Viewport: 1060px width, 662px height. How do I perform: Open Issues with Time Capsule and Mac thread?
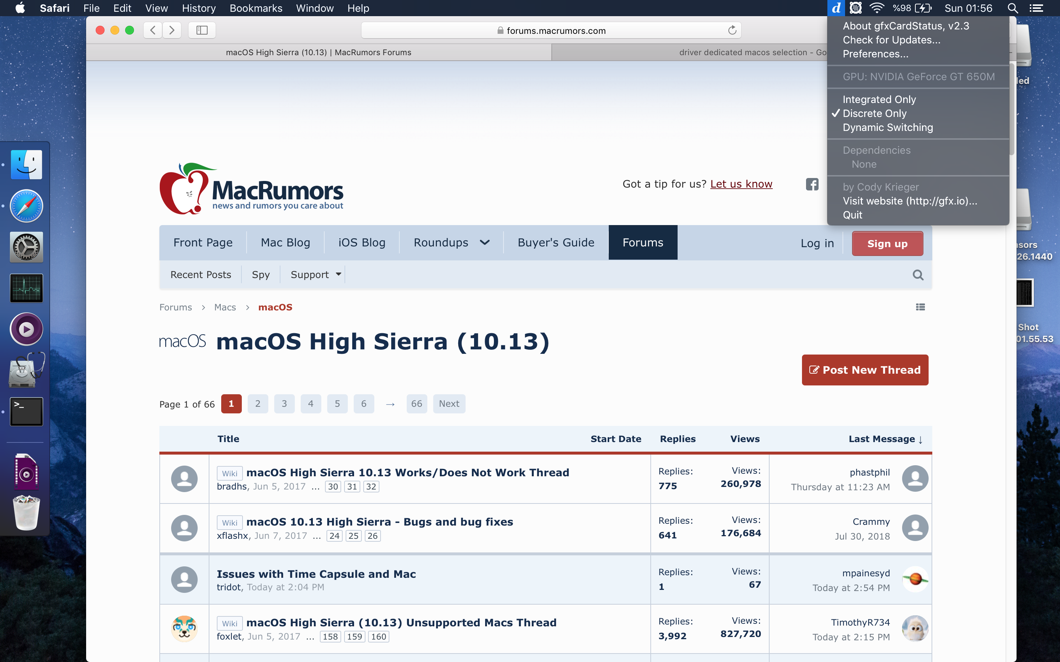pyautogui.click(x=316, y=574)
